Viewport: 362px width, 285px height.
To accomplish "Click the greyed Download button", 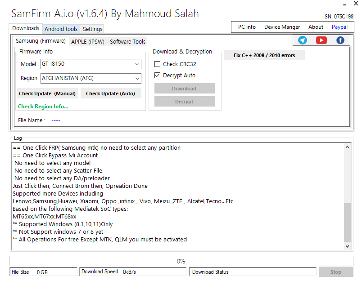I will [x=184, y=89].
